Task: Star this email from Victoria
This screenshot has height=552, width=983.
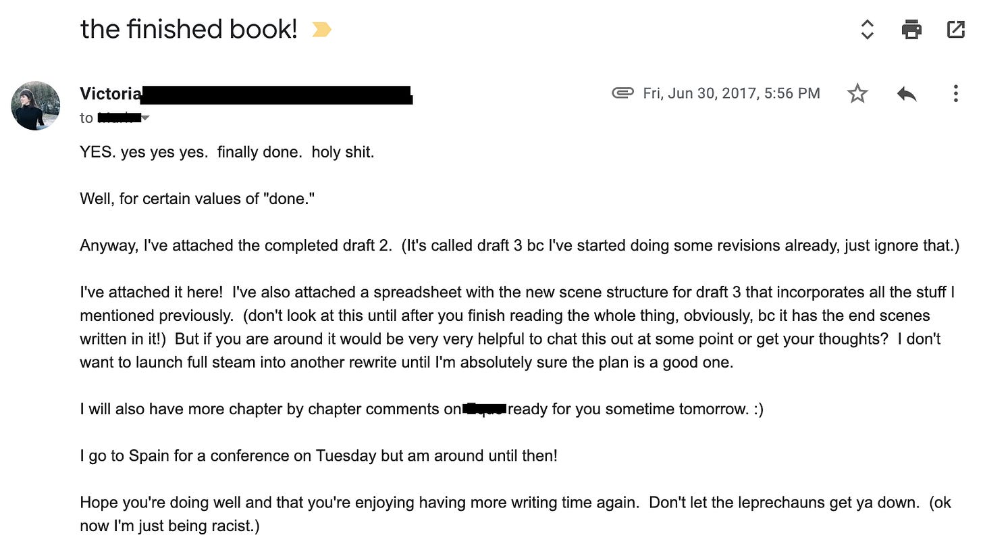Action: (857, 93)
